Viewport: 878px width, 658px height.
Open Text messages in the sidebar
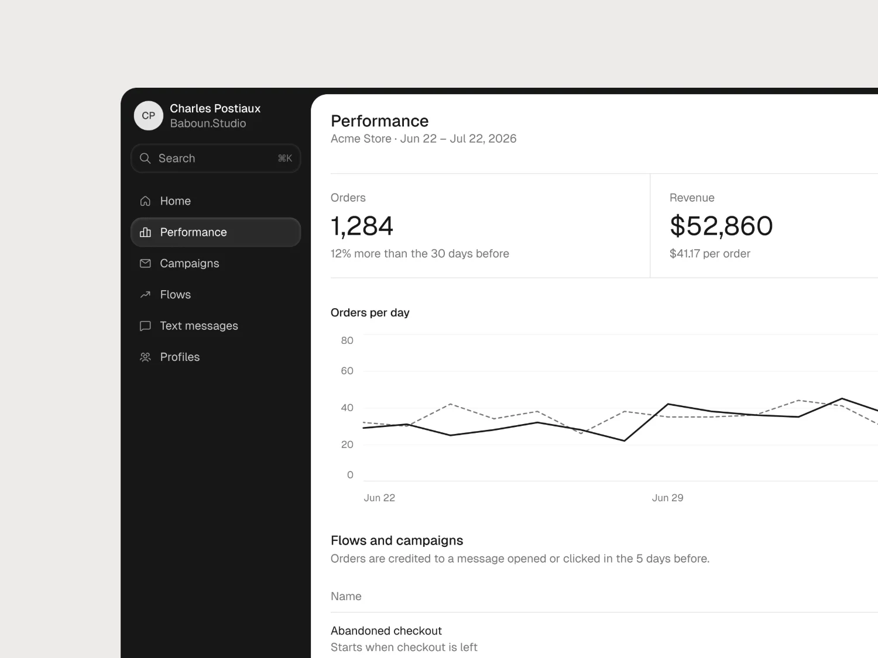pos(216,326)
